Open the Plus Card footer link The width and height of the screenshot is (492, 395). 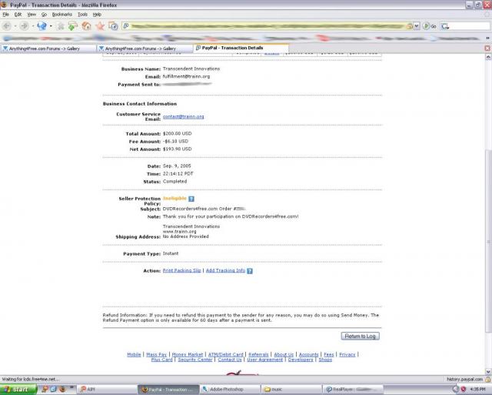pos(161,360)
